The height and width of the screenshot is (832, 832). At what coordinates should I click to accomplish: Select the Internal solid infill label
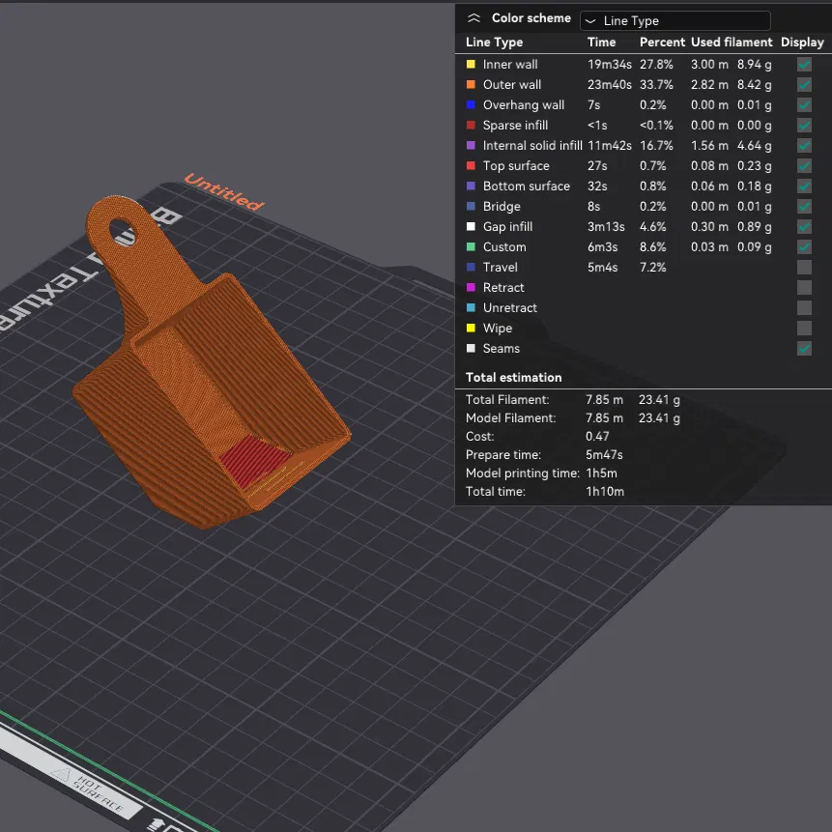[x=532, y=145]
